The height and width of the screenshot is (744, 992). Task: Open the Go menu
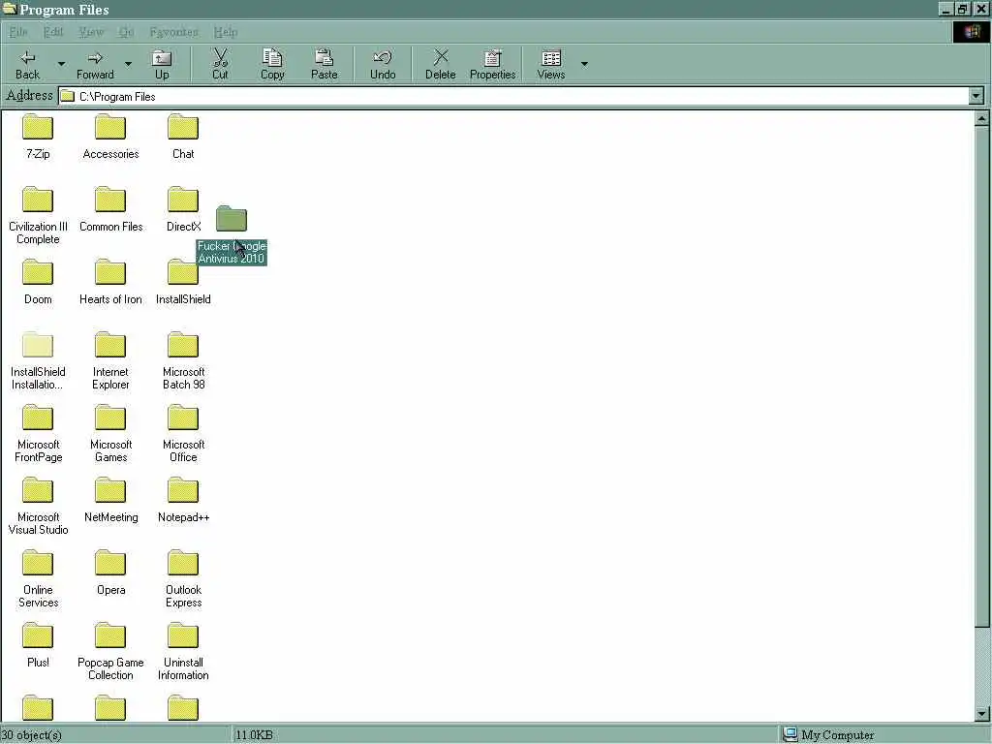click(127, 32)
